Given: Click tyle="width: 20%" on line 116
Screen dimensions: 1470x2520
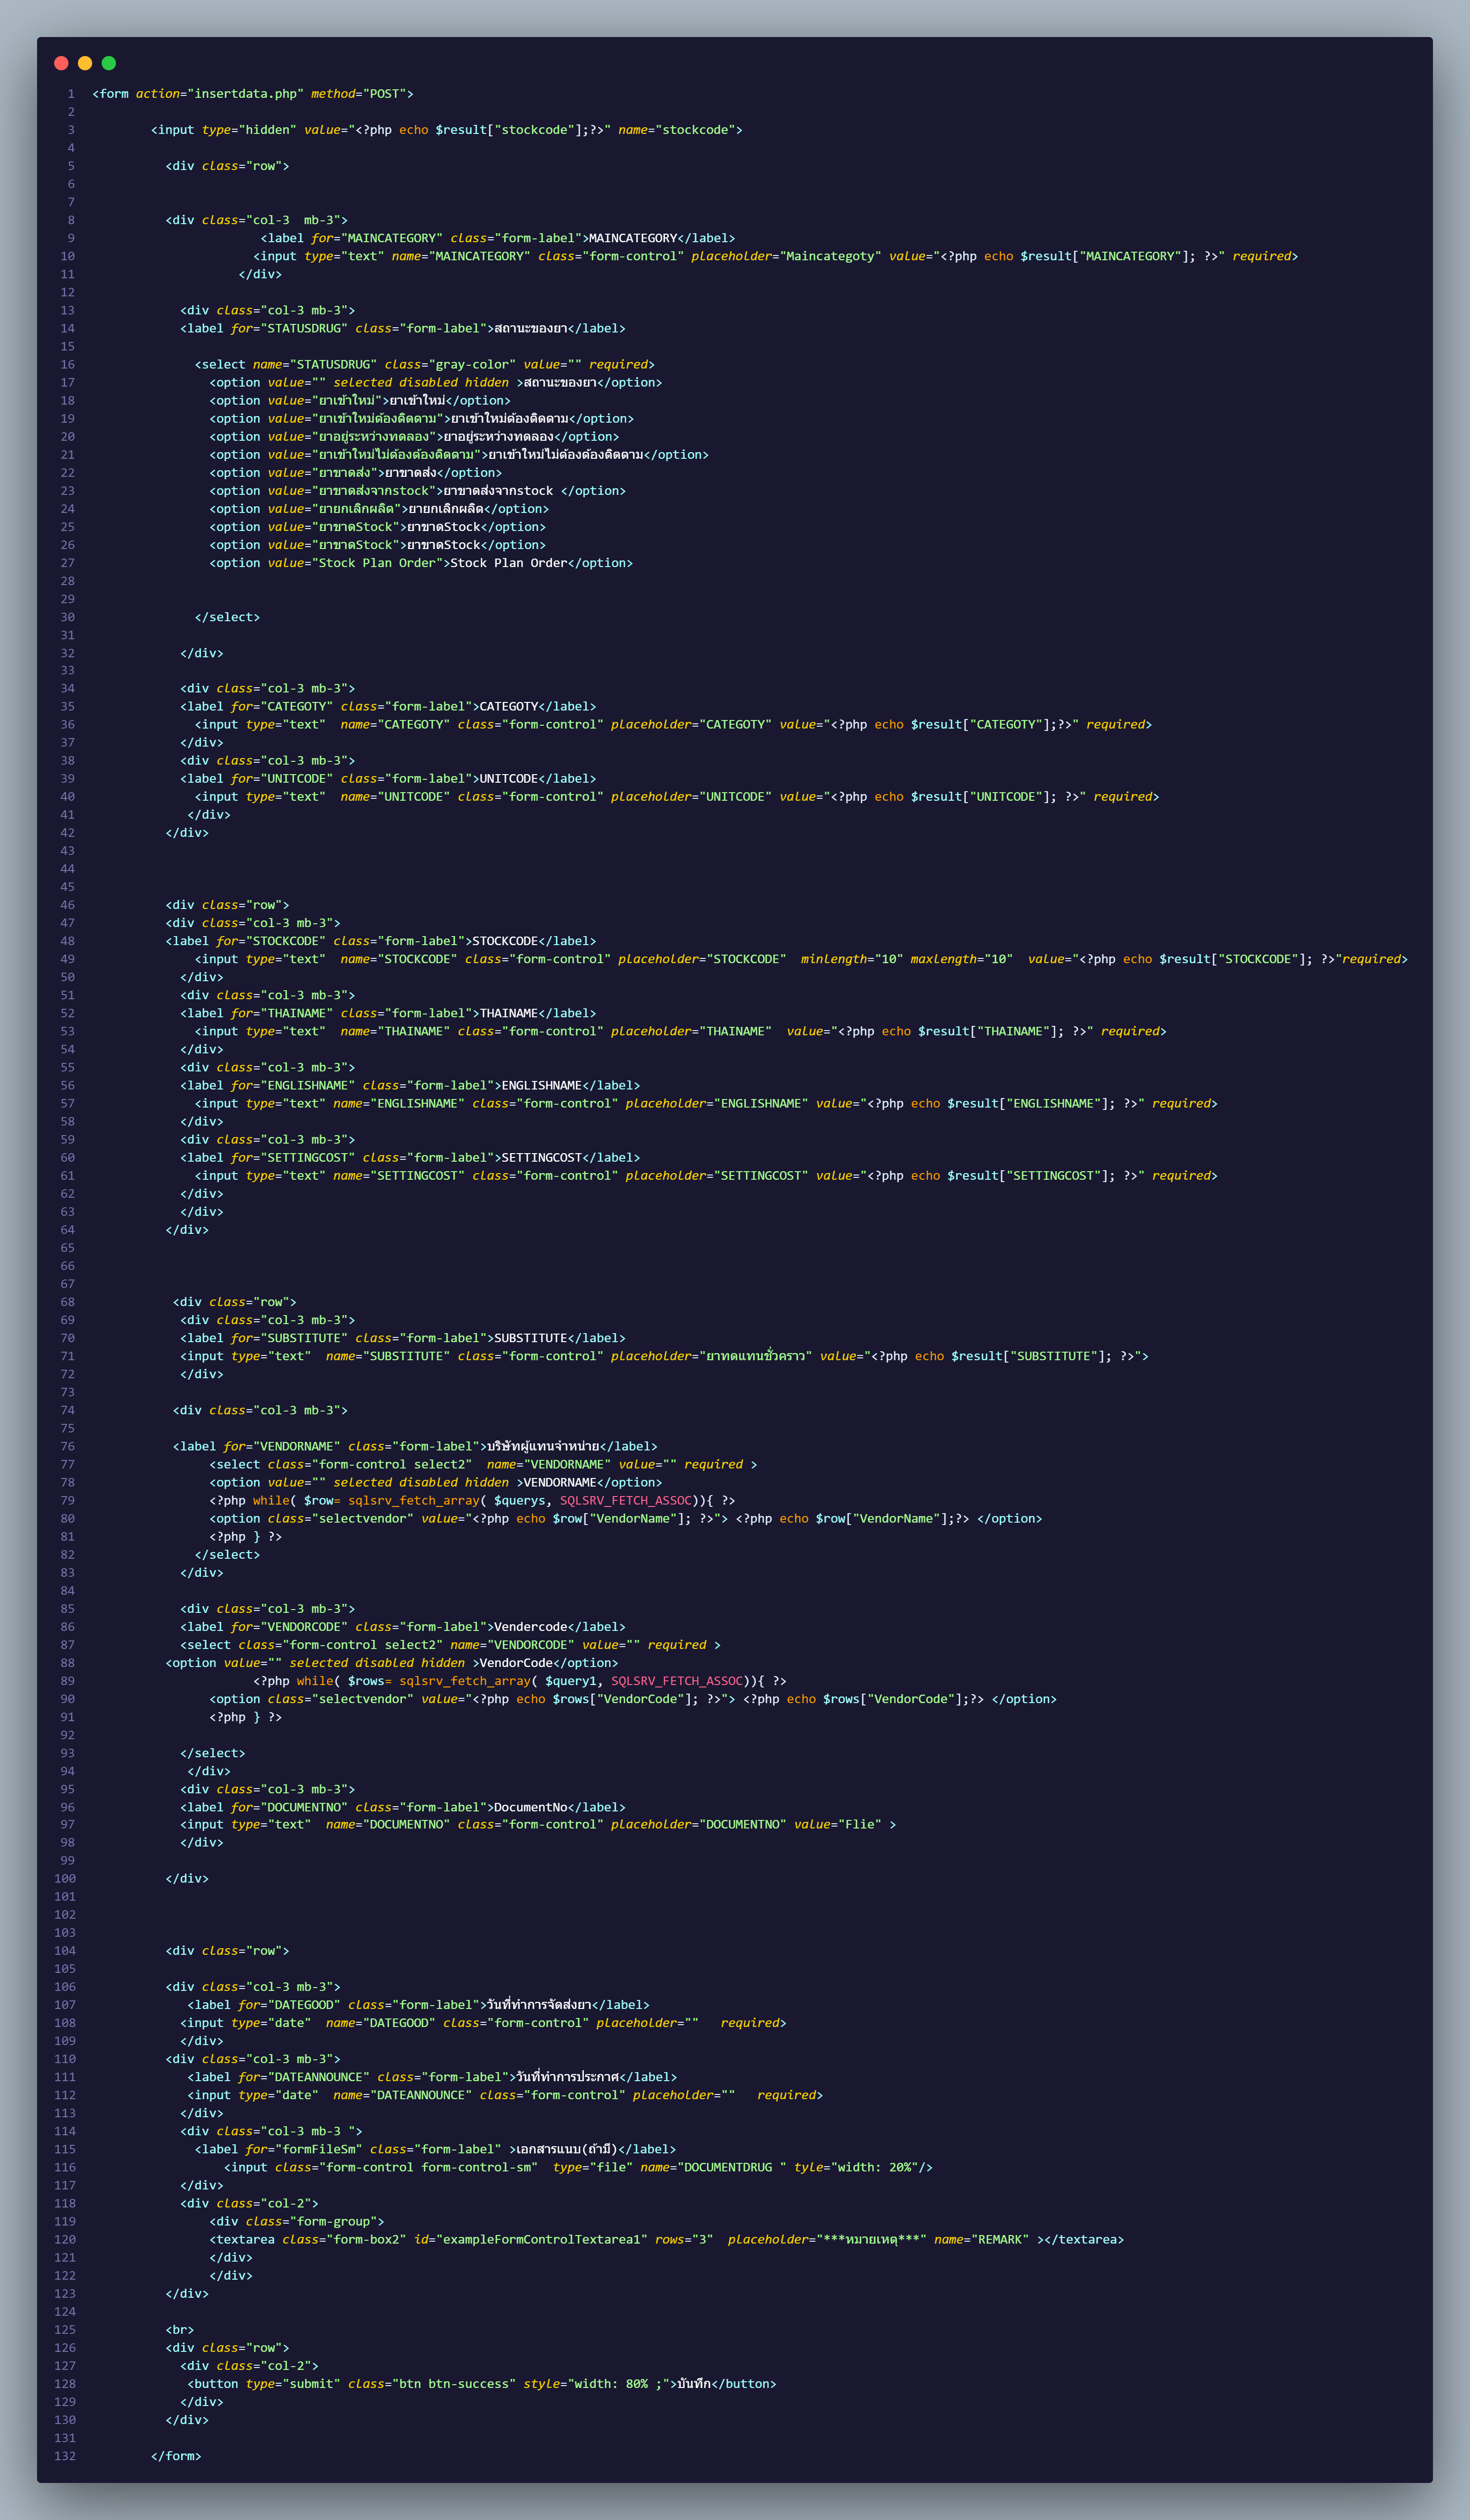Looking at the screenshot, I should tap(856, 2167).
